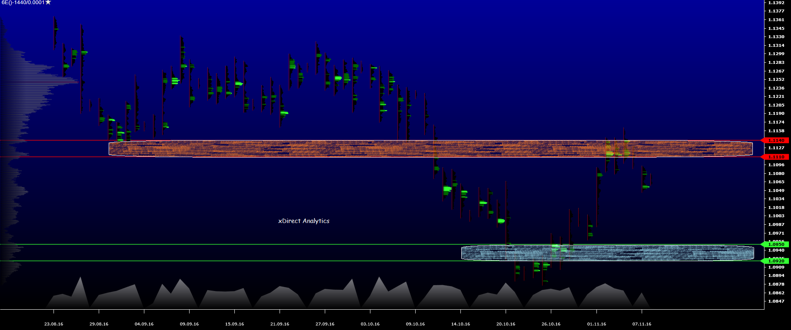
Task: Select the light-blue support zone rectangle
Action: 607,253
